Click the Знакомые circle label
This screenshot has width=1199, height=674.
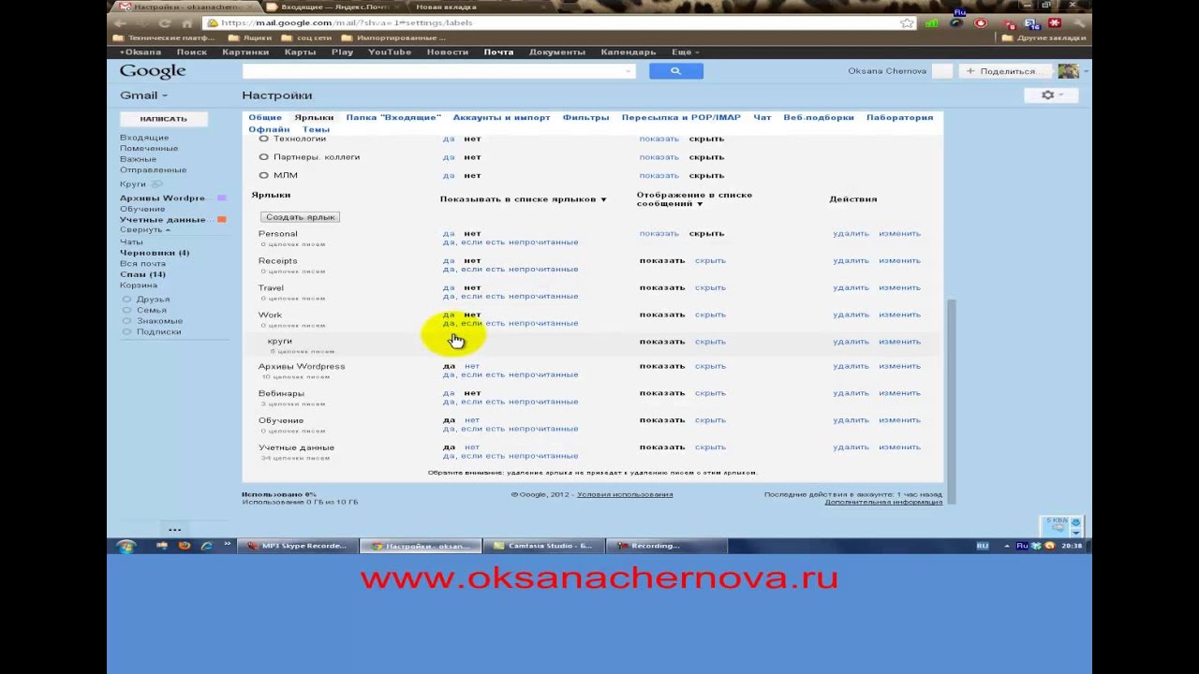pyautogui.click(x=159, y=321)
